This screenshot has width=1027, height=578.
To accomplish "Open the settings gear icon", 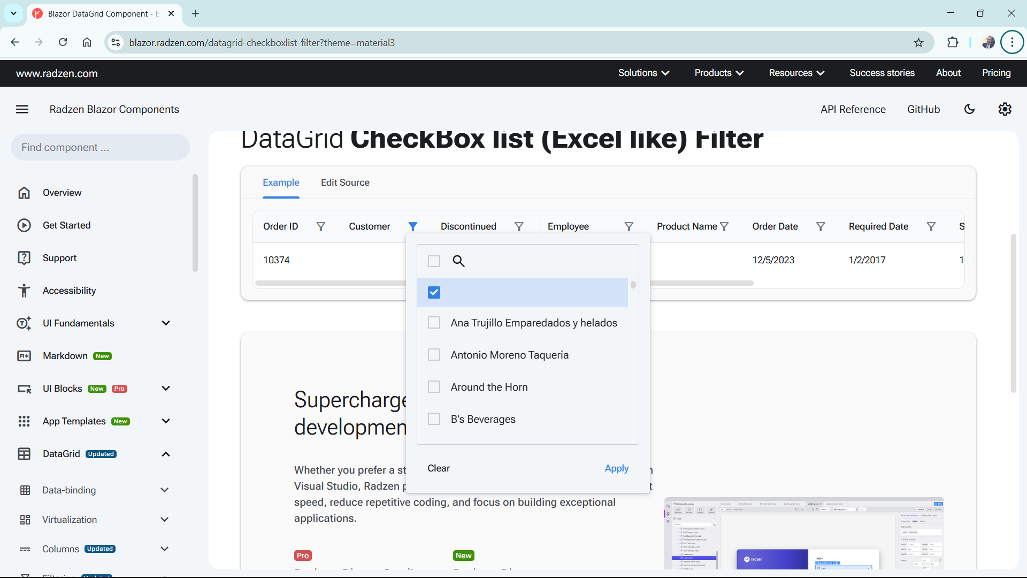I will tap(1005, 109).
